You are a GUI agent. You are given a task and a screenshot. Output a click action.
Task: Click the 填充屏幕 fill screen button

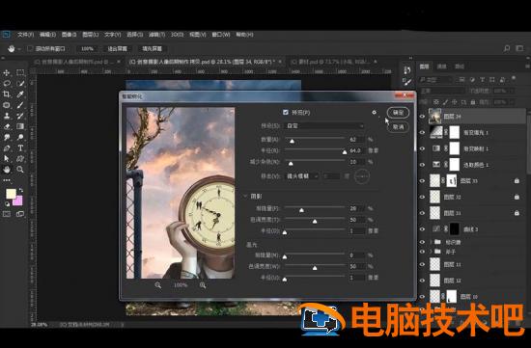pos(152,49)
